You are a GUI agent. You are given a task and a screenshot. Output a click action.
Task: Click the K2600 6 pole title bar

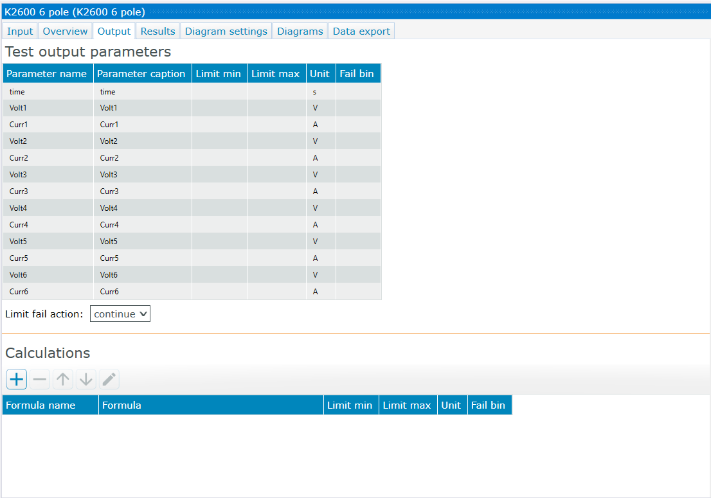355,12
